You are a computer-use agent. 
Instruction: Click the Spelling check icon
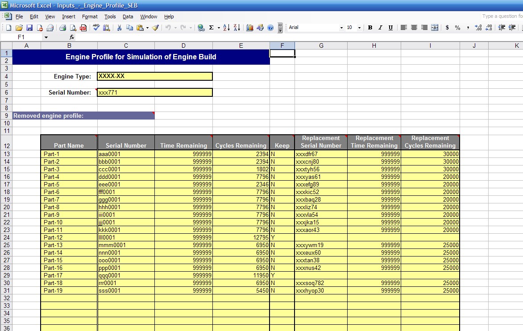pyautogui.click(x=96, y=28)
